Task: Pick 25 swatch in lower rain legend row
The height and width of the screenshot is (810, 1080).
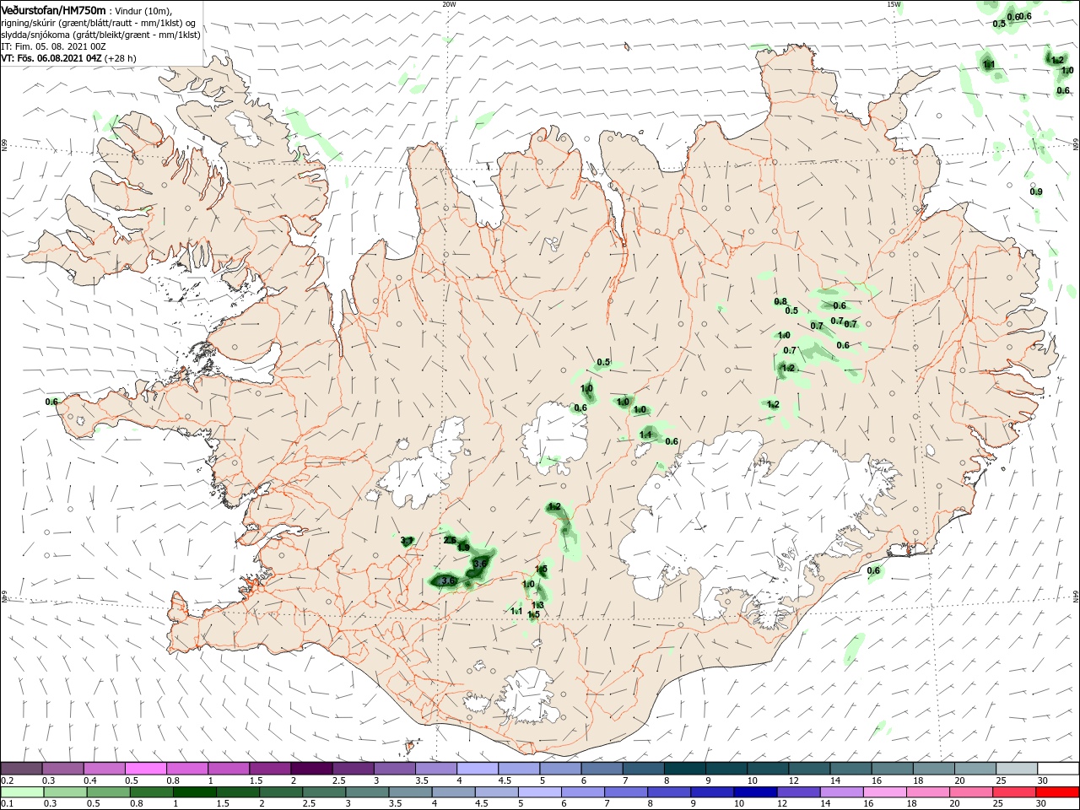Action: tap(1013, 792)
